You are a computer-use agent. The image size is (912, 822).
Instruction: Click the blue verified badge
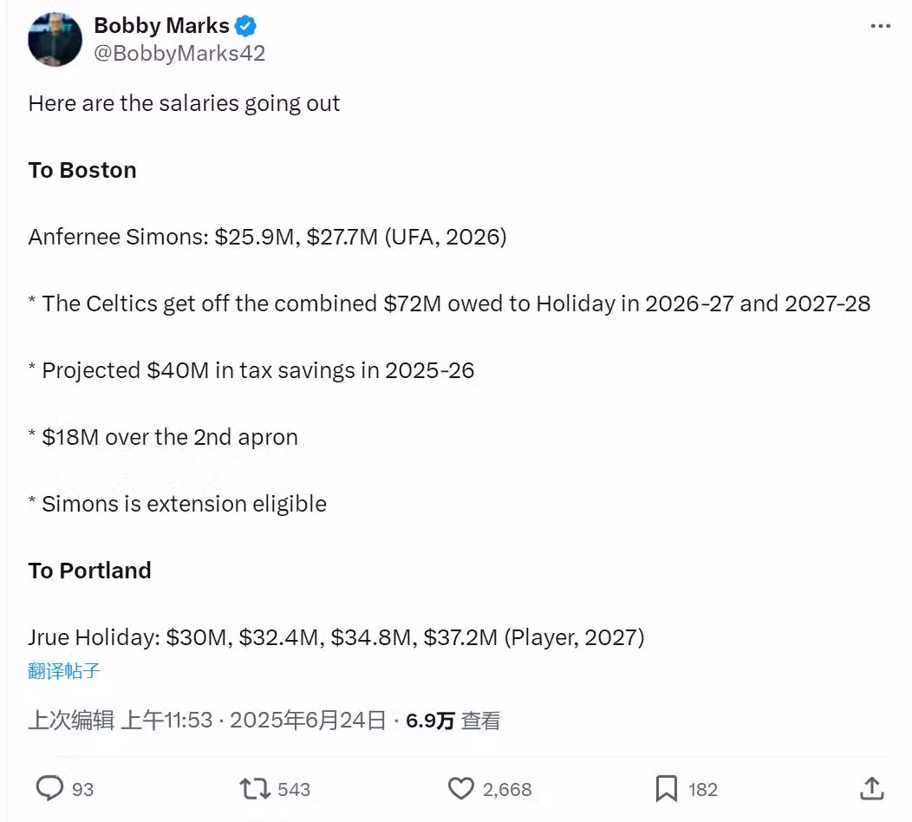[x=245, y=25]
